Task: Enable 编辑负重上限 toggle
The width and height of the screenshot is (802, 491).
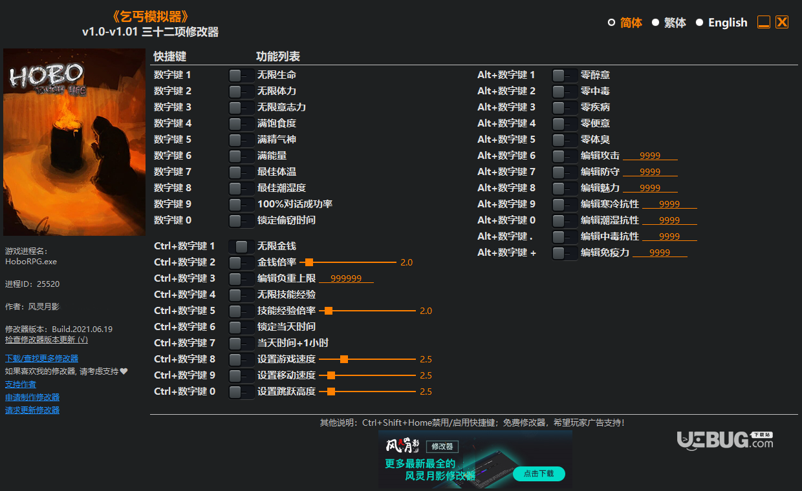Action: (x=242, y=278)
